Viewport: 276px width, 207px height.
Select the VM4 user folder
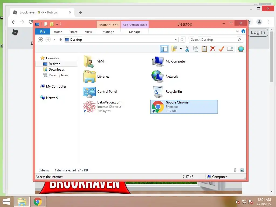94,61
